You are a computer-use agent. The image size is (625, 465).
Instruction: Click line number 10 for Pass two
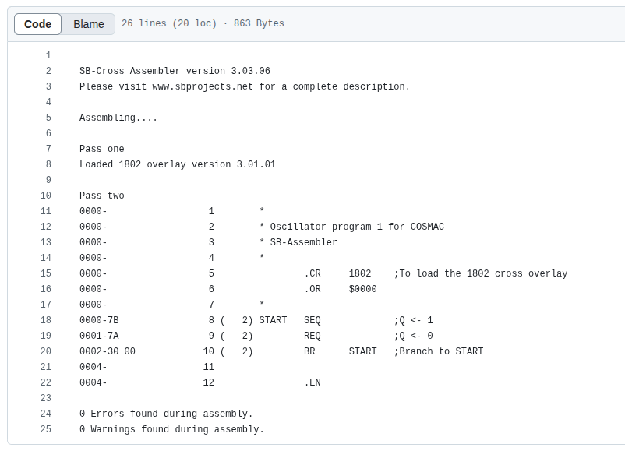46,196
